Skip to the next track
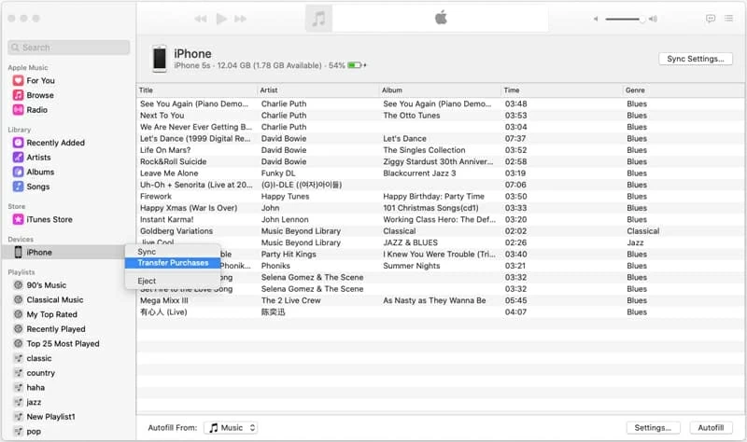This screenshot has width=747, height=442. [242, 19]
